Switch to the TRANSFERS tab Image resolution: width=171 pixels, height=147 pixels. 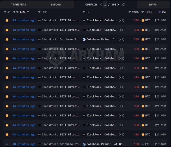pyautogui.click(x=19, y=5)
